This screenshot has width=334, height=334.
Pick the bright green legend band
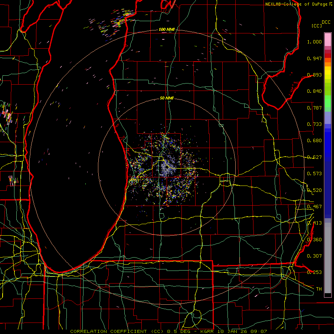[328, 101]
